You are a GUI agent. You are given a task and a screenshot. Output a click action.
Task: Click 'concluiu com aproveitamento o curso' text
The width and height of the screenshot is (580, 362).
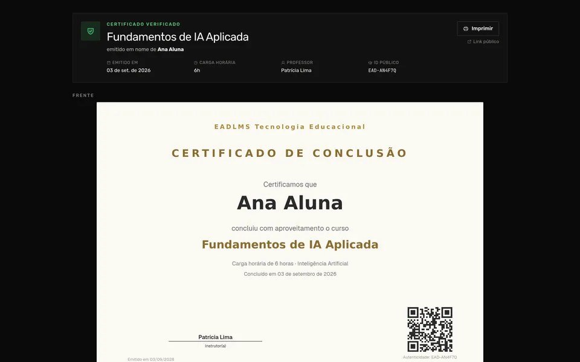290,228
